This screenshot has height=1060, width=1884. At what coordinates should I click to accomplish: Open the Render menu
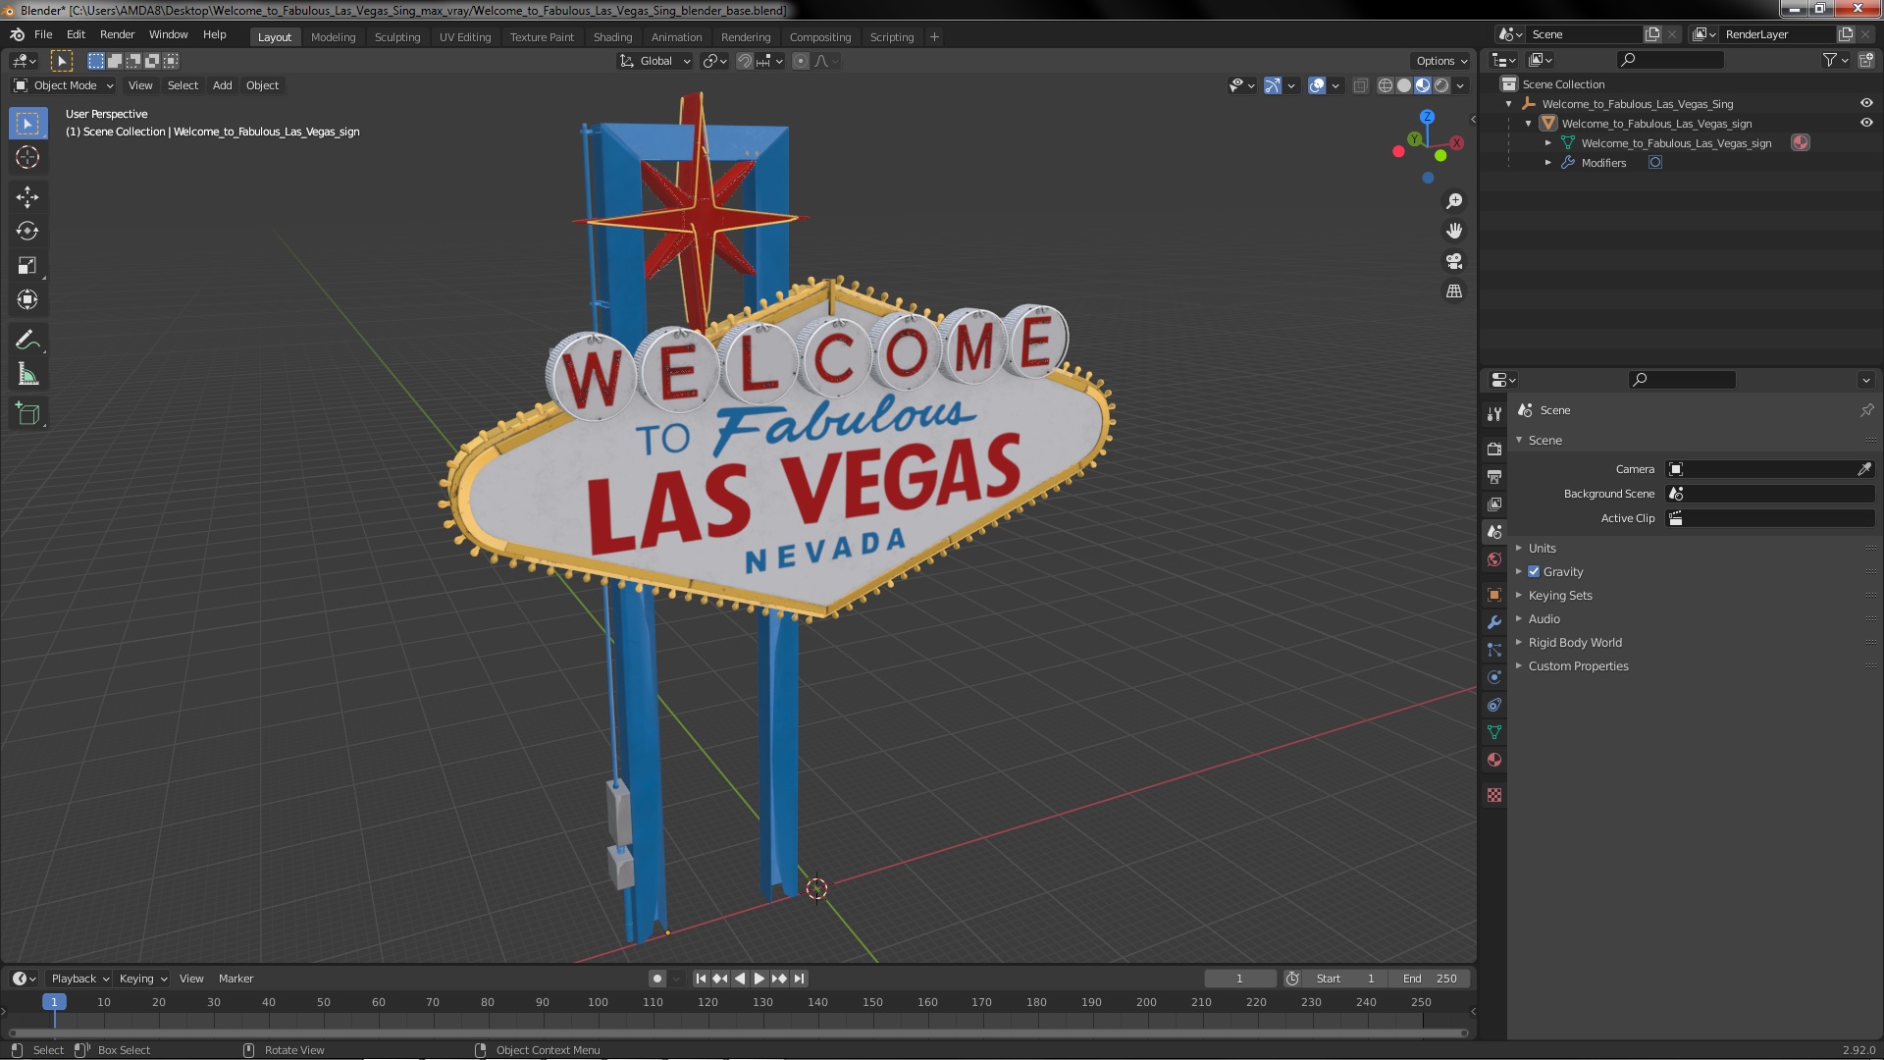click(x=117, y=34)
